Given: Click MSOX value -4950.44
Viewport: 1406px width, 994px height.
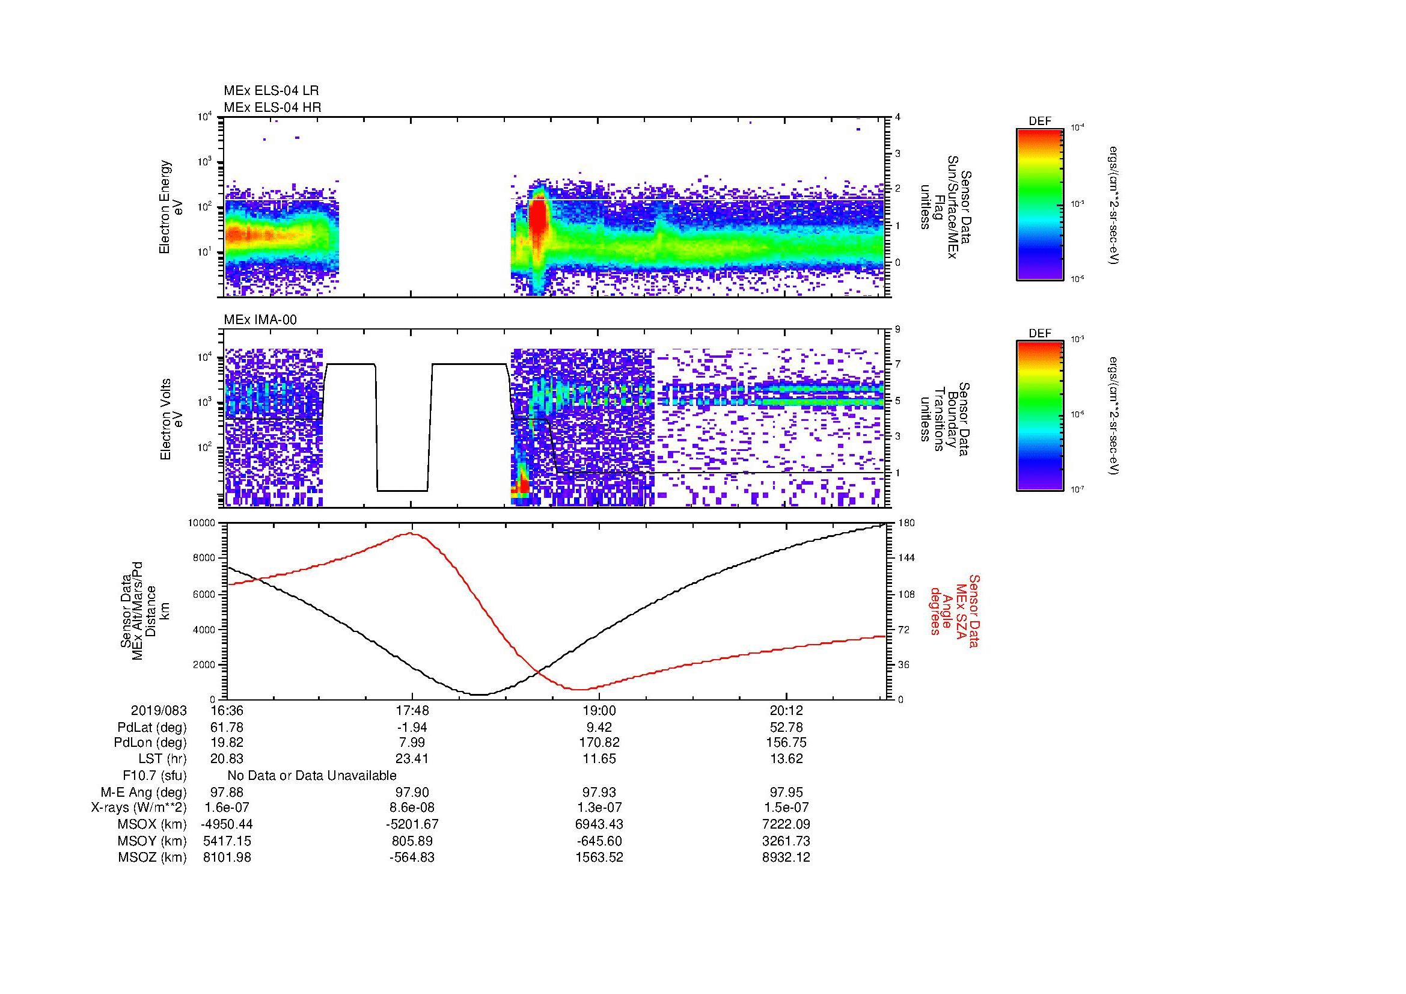Looking at the screenshot, I should pos(227,824).
